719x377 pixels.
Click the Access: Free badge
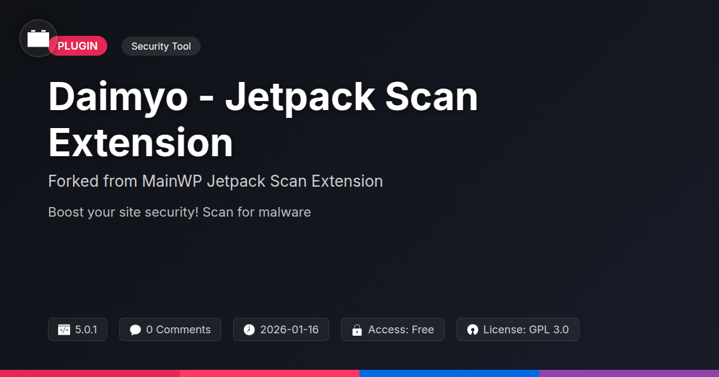(392, 330)
